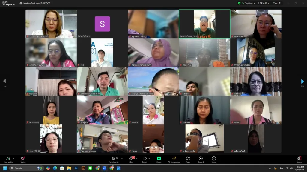
Task: Open the Apps panel
Action: pyautogui.click(x=188, y=159)
